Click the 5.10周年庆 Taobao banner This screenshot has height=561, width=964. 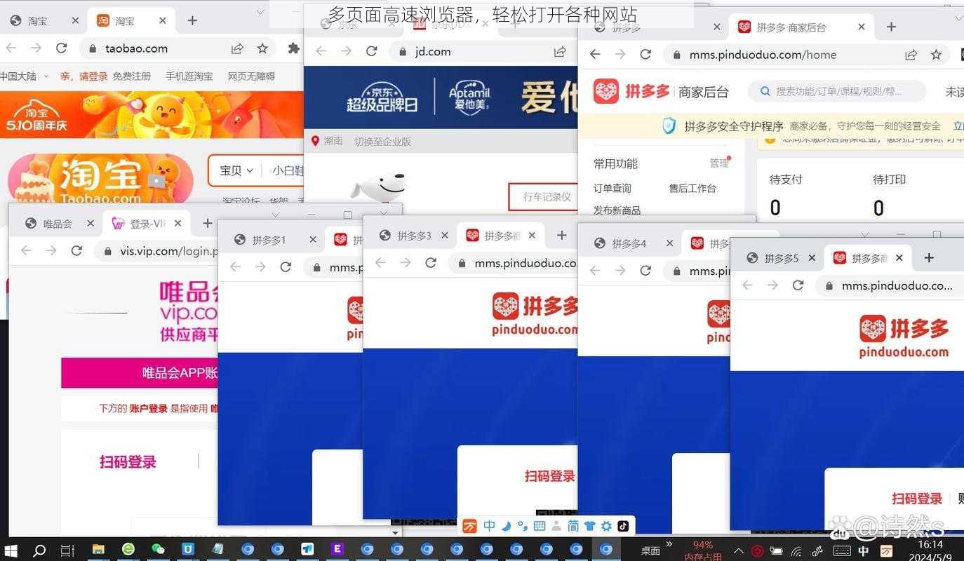(152, 114)
